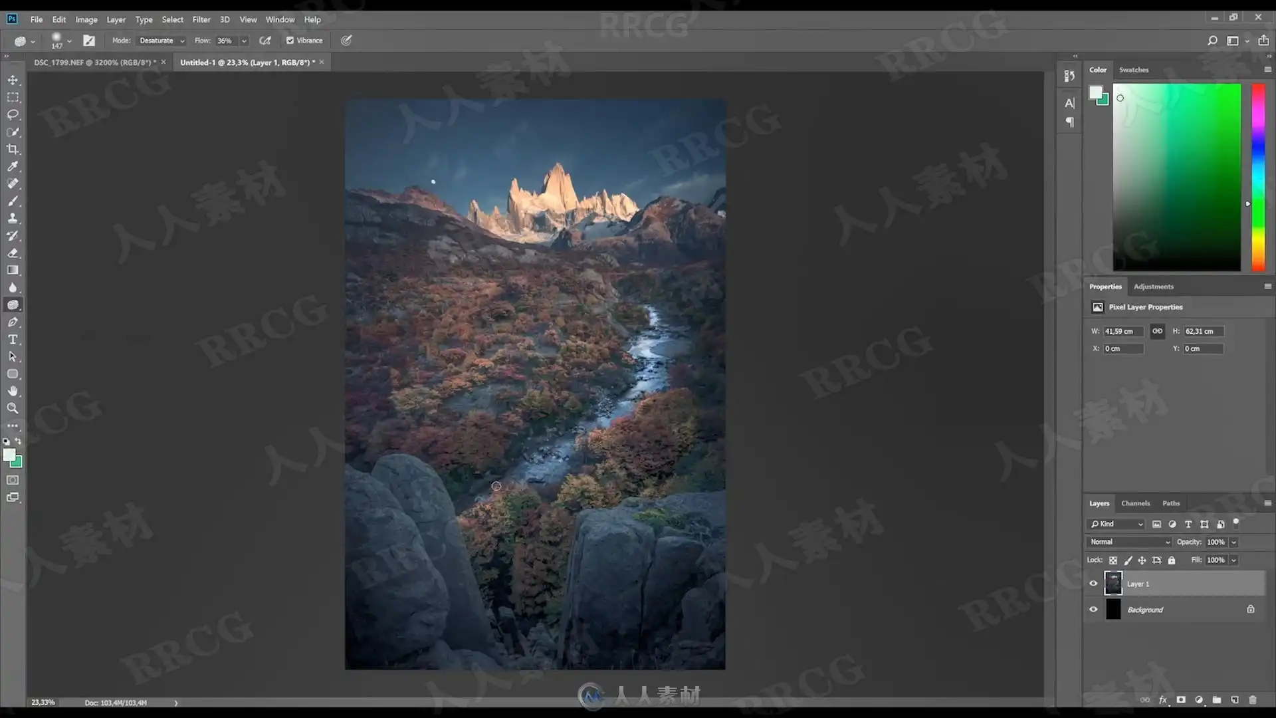
Task: Select the Zoom tool
Action: click(x=13, y=408)
